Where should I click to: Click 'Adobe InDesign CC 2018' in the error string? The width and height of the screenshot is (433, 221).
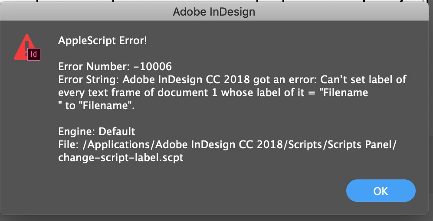tap(186, 80)
